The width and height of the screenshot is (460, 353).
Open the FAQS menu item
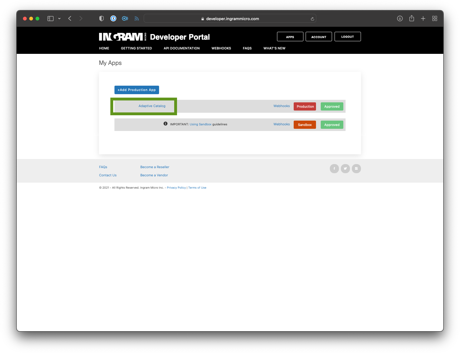tap(247, 48)
